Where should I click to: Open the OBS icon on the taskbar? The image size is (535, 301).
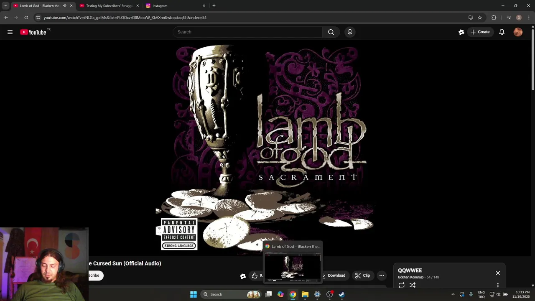coord(329,294)
